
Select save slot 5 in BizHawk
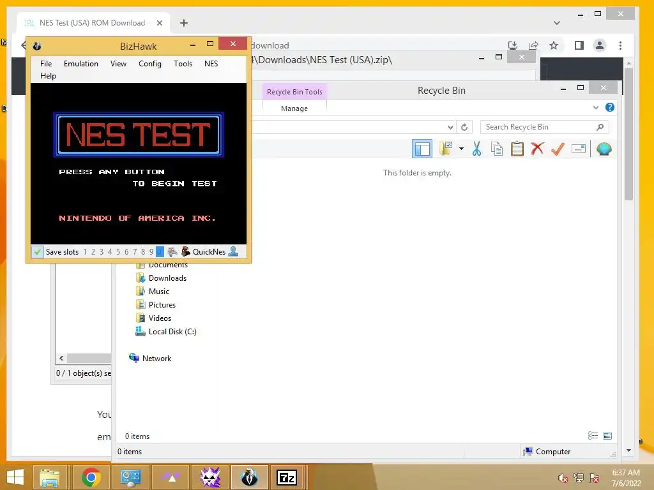tap(118, 251)
